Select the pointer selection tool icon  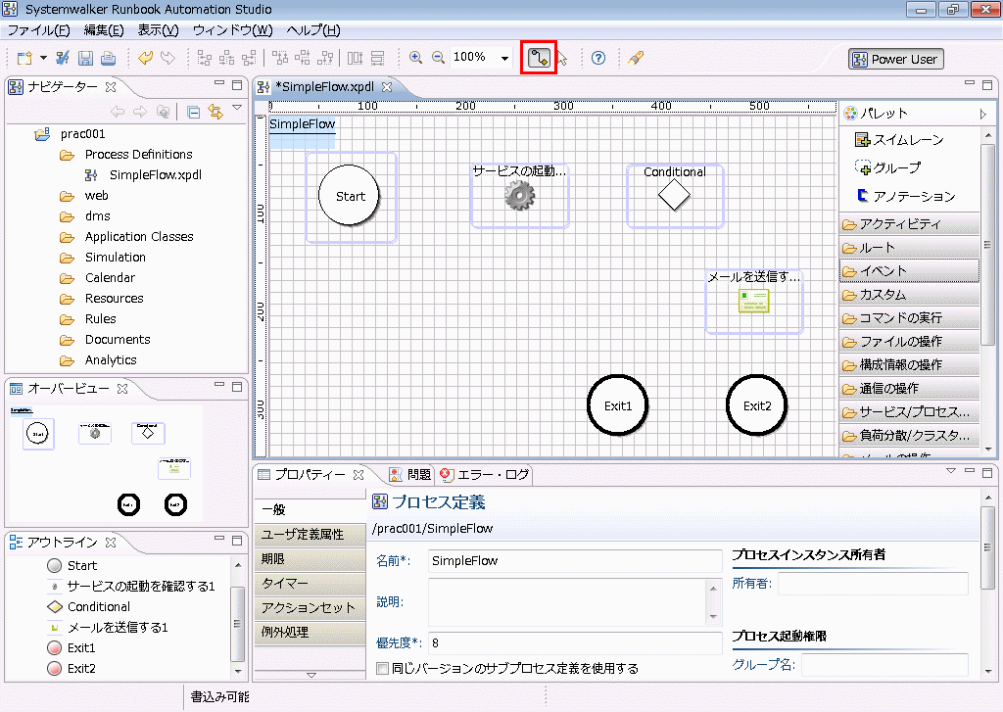tap(562, 58)
